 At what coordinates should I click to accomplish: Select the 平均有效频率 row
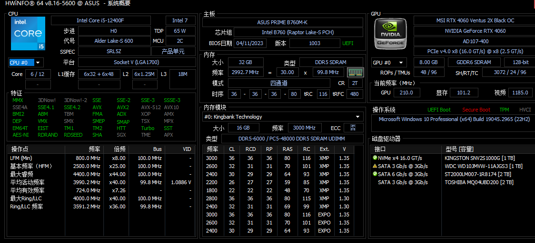(101, 190)
